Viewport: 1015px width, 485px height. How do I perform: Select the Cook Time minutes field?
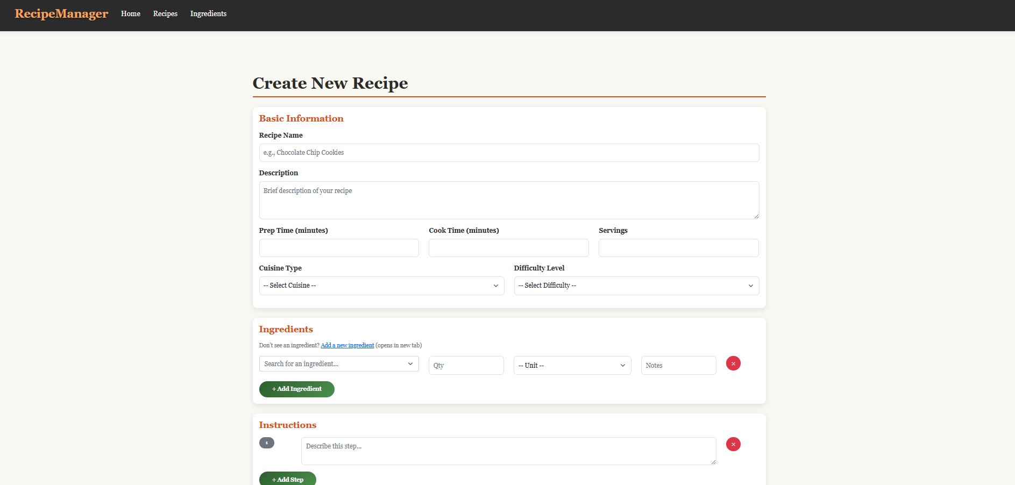pos(508,248)
